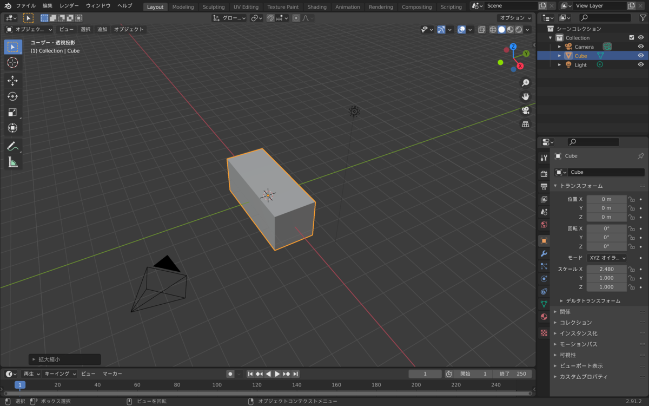Open the Modifier properties wrench tab

544,253
